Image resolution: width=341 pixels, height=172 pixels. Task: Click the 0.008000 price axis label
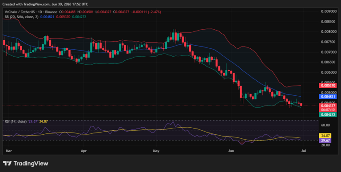click(329, 31)
